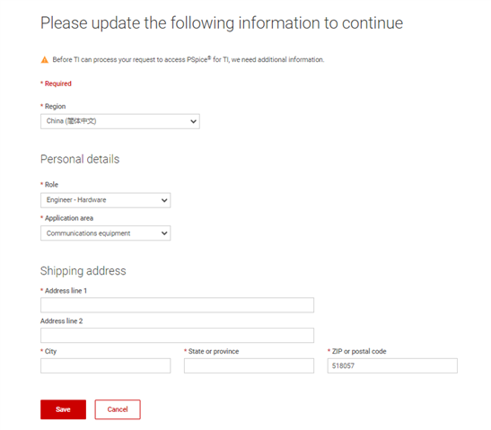Open the Region dropdown showing China
The height and width of the screenshot is (430, 491).
tap(120, 121)
